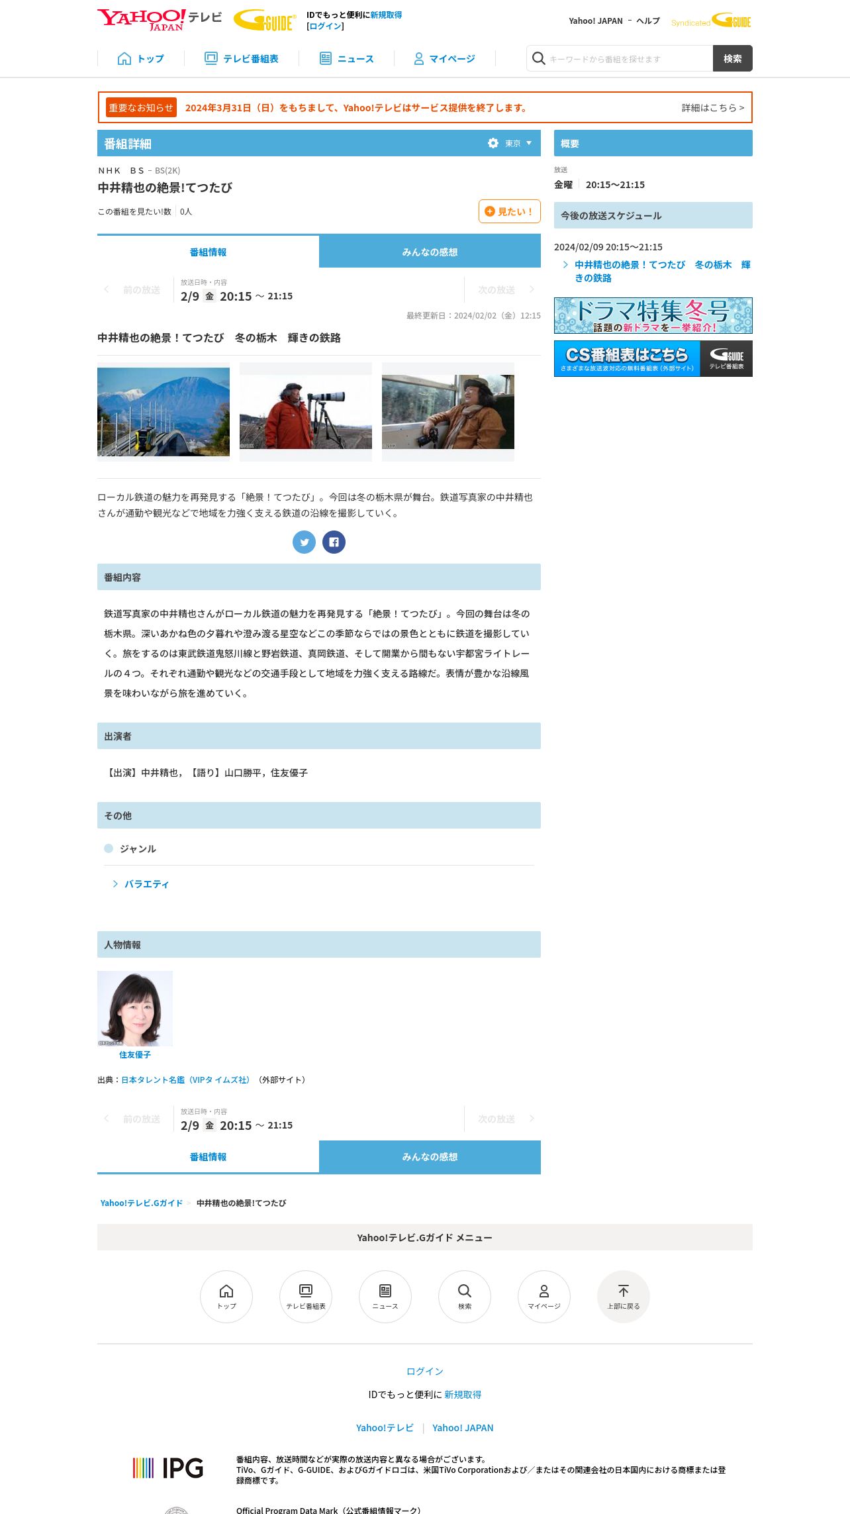Open 住友優子 name link
This screenshot has height=1514, width=850.
(x=135, y=1055)
